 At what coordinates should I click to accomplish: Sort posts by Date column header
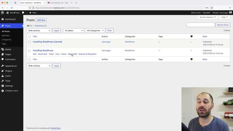point(205,36)
